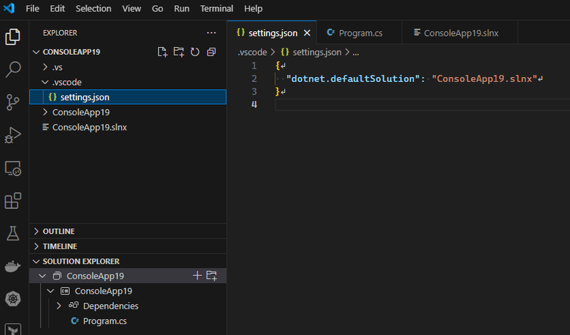Close the settings.json tab
Viewport: 570px width, 335px height.
[x=307, y=33]
